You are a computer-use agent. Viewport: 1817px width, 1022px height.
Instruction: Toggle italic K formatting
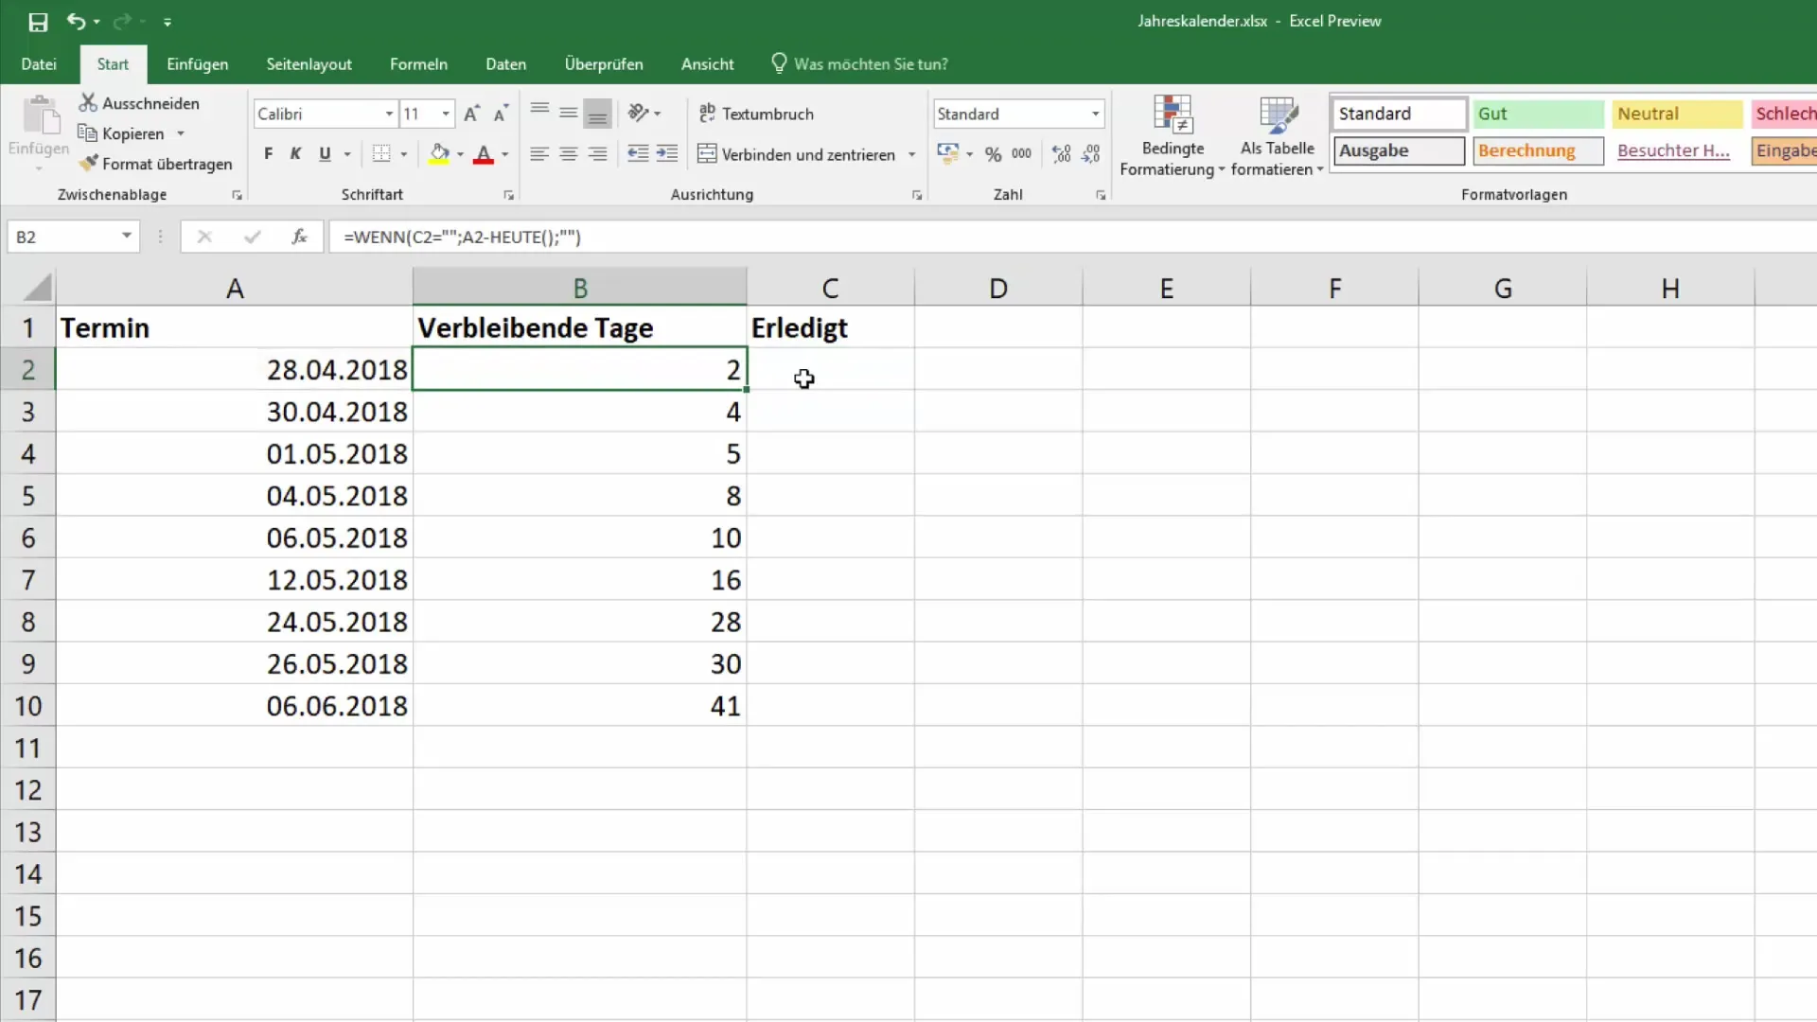pyautogui.click(x=295, y=154)
